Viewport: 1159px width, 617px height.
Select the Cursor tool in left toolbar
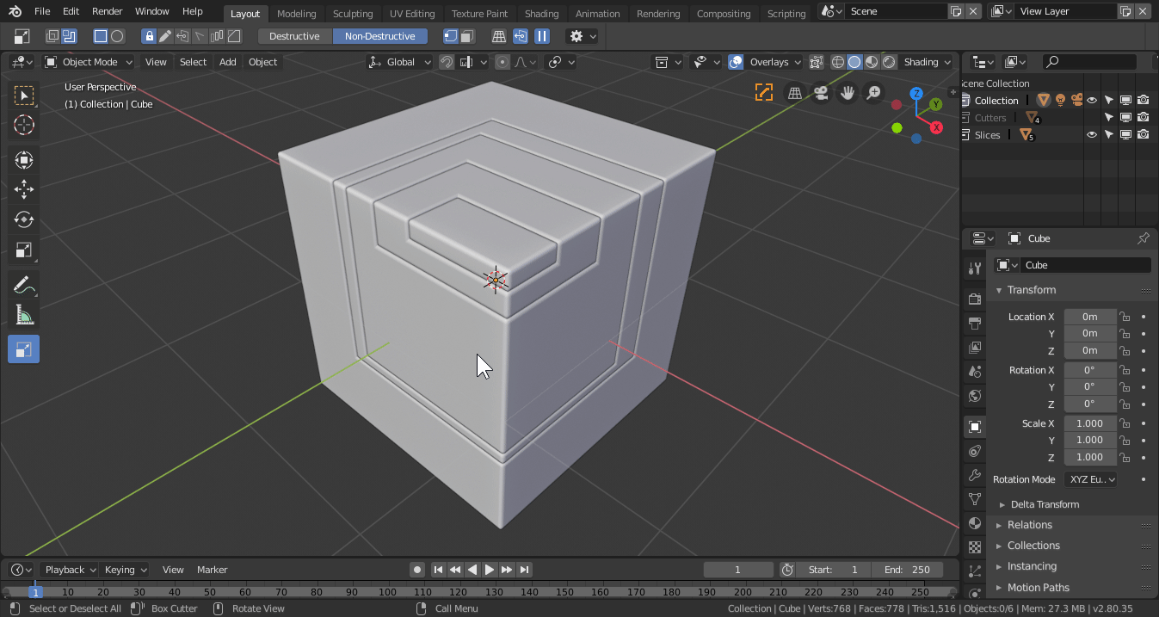(x=24, y=125)
